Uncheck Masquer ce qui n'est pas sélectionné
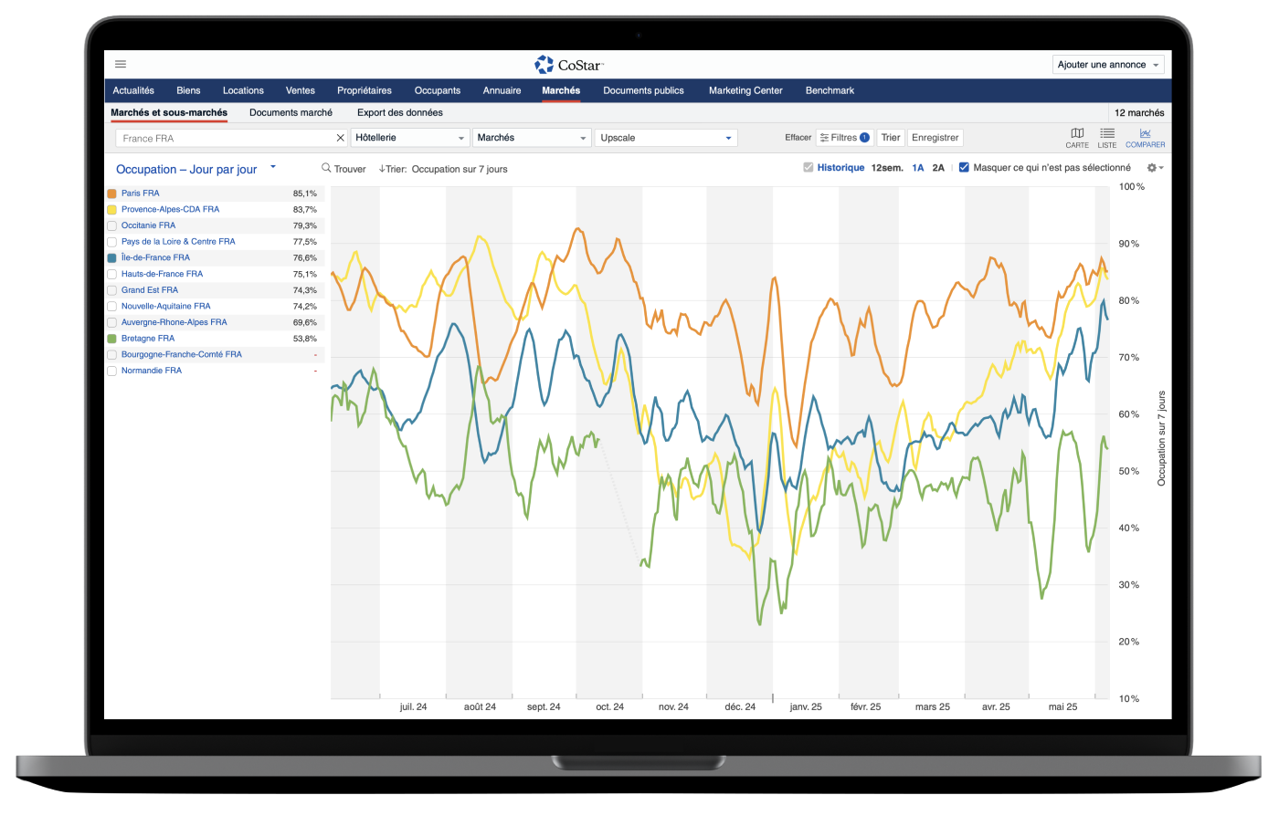 pyautogui.click(x=964, y=168)
